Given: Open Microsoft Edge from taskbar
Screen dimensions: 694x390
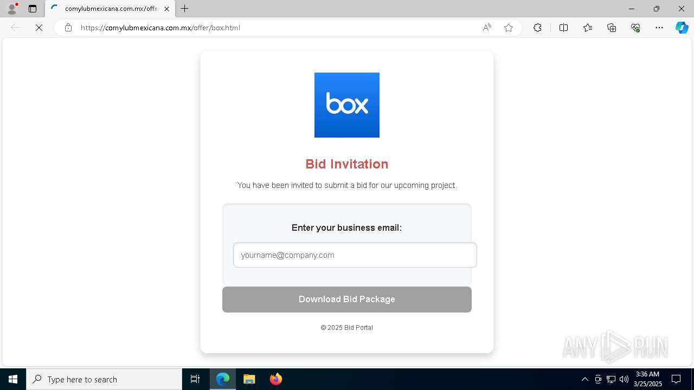Looking at the screenshot, I should [223, 379].
